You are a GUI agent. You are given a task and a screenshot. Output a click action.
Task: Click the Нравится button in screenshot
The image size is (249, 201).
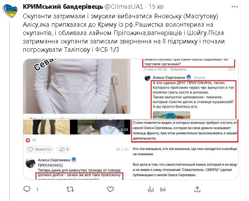39,149
